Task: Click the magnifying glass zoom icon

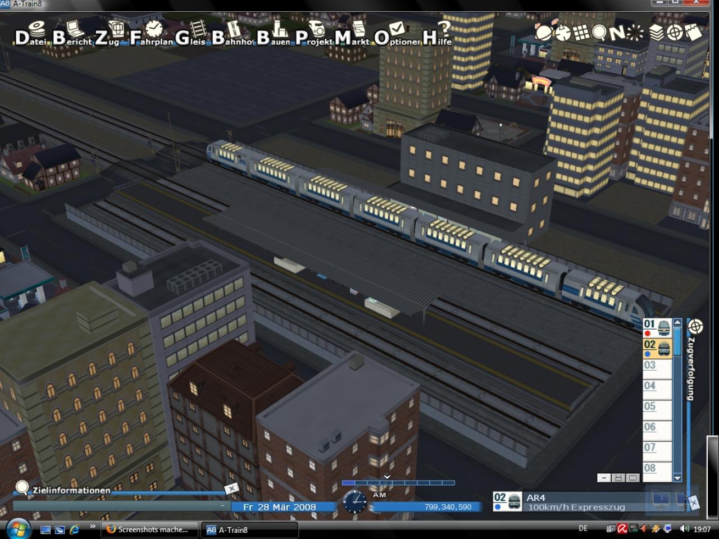Action: (599, 33)
